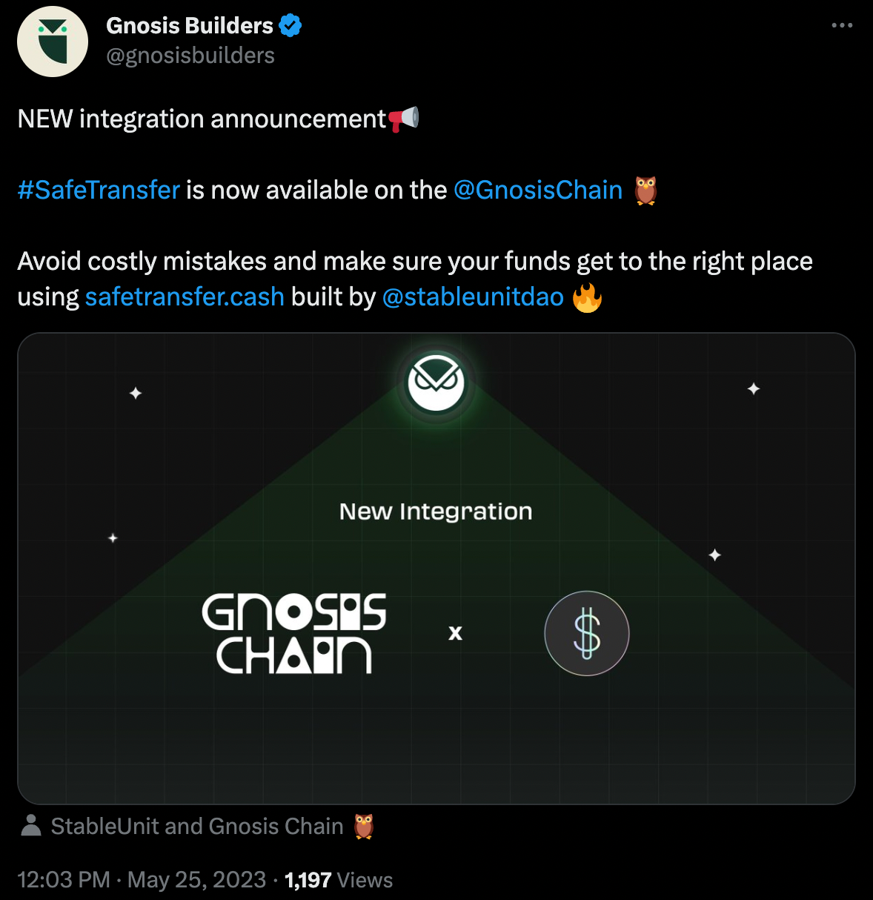Click the Gnosis Chain wordmark logo
This screenshot has width=873, height=900.
tap(294, 633)
